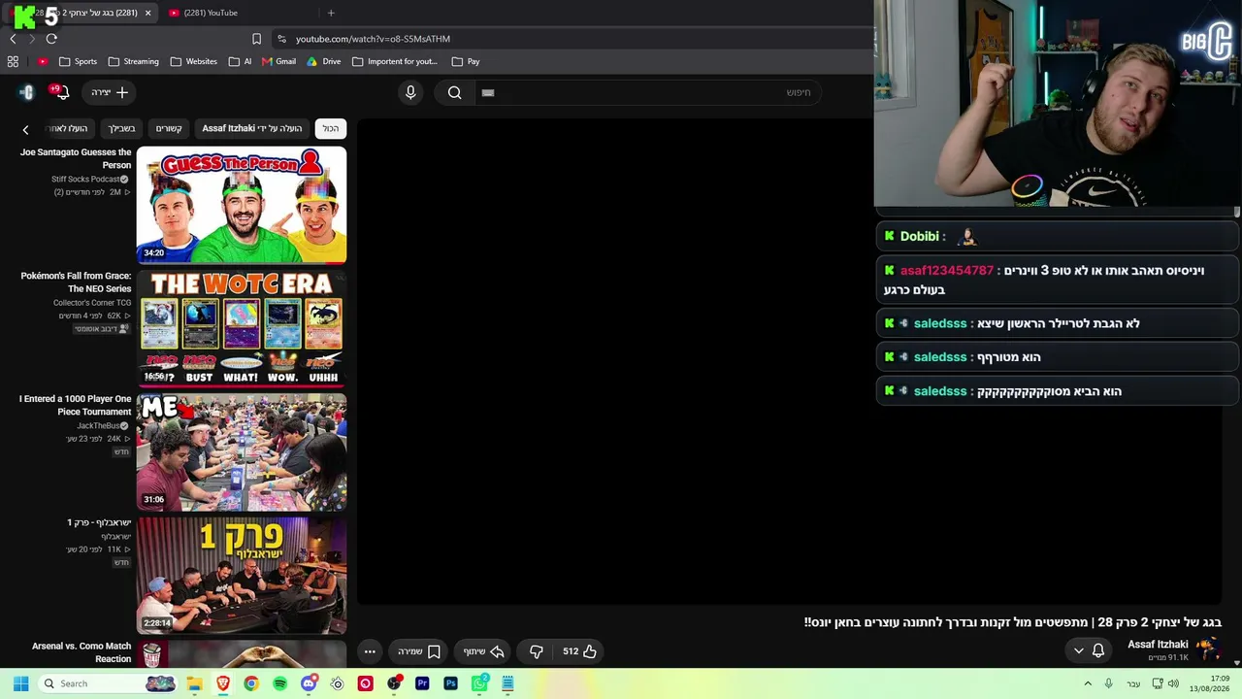
Task: Open the browser apps grid icon
Action: point(13,61)
